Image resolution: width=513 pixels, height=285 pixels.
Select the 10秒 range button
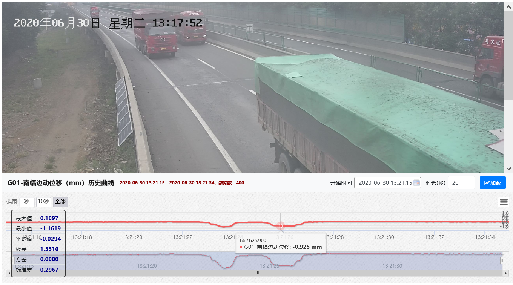pos(44,202)
